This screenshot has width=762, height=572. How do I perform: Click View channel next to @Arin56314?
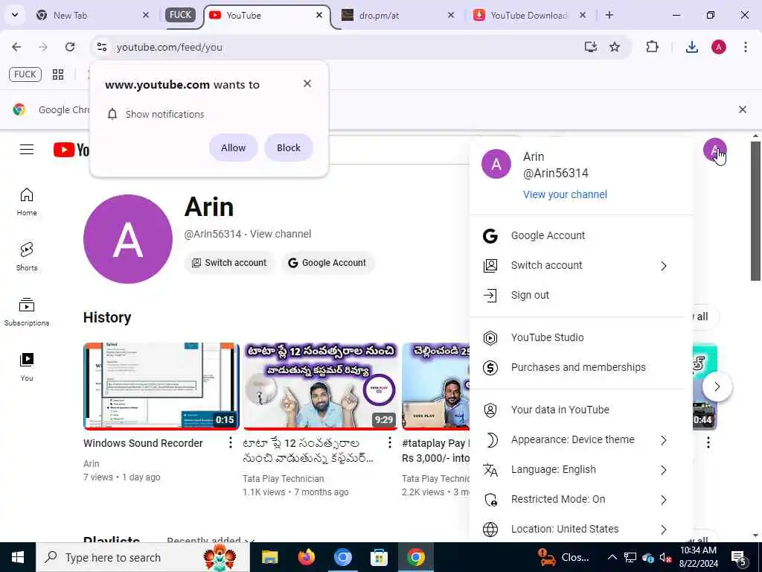click(281, 234)
